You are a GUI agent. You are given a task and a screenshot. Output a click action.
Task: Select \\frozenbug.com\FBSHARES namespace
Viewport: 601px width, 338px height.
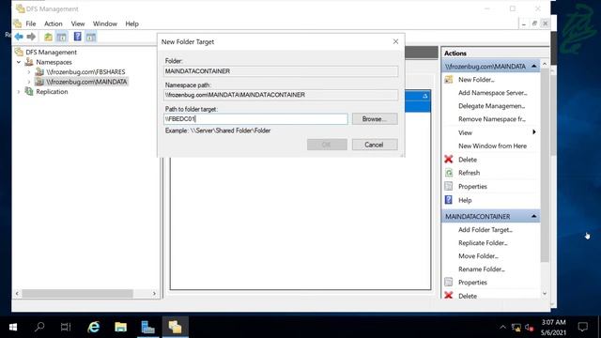coord(85,71)
